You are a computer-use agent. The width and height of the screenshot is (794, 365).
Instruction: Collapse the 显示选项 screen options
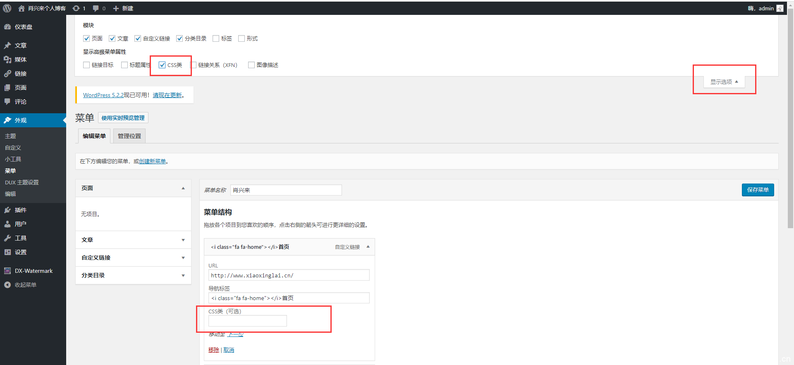pos(724,82)
